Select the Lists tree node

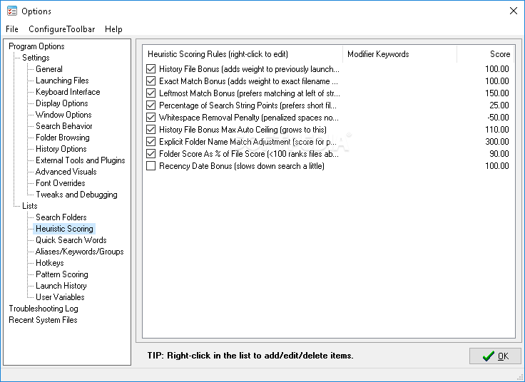30,206
